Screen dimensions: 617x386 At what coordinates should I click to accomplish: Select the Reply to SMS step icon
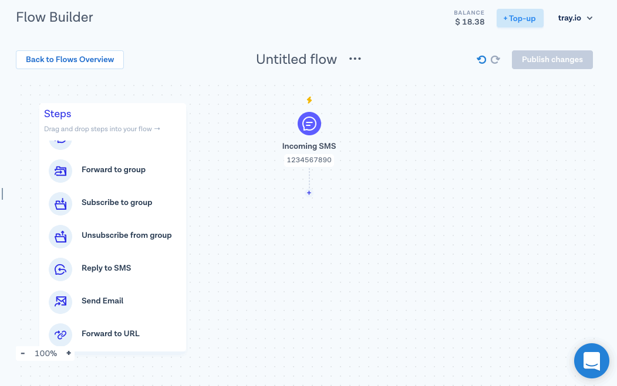60,269
